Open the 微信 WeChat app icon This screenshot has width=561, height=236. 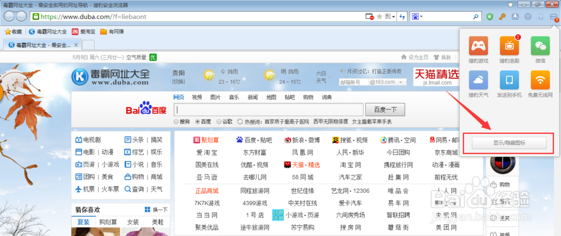pos(540,46)
